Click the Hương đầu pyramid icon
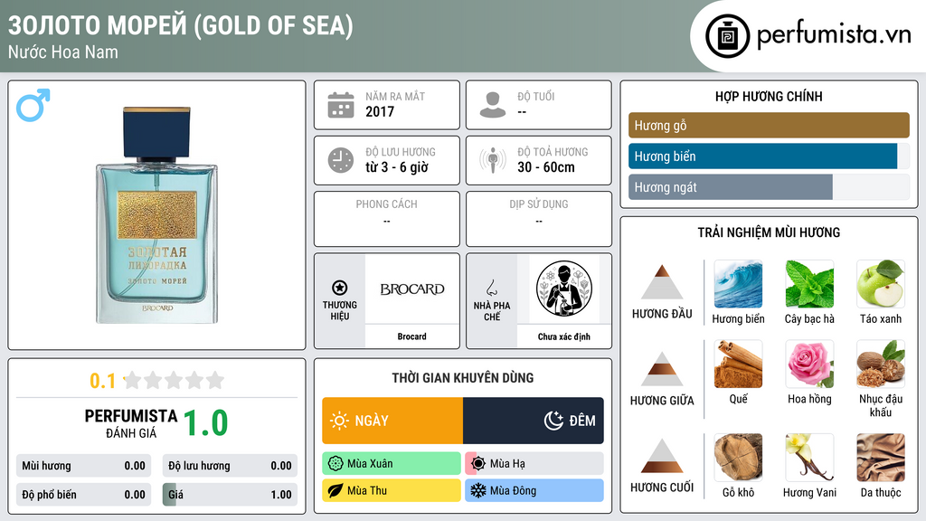 tap(662, 282)
